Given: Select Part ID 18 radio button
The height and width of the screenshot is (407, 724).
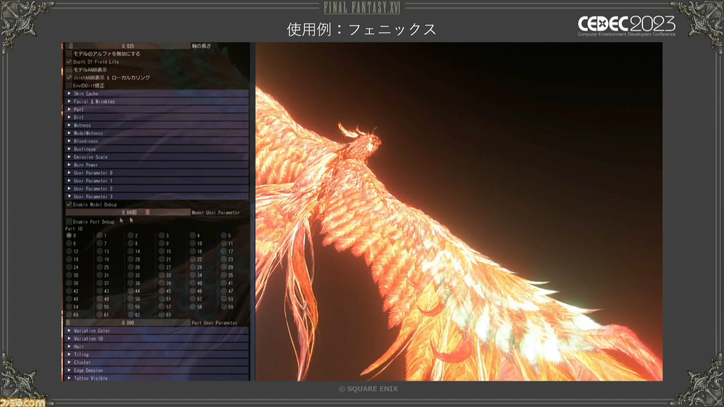Looking at the screenshot, I should pos(69,259).
